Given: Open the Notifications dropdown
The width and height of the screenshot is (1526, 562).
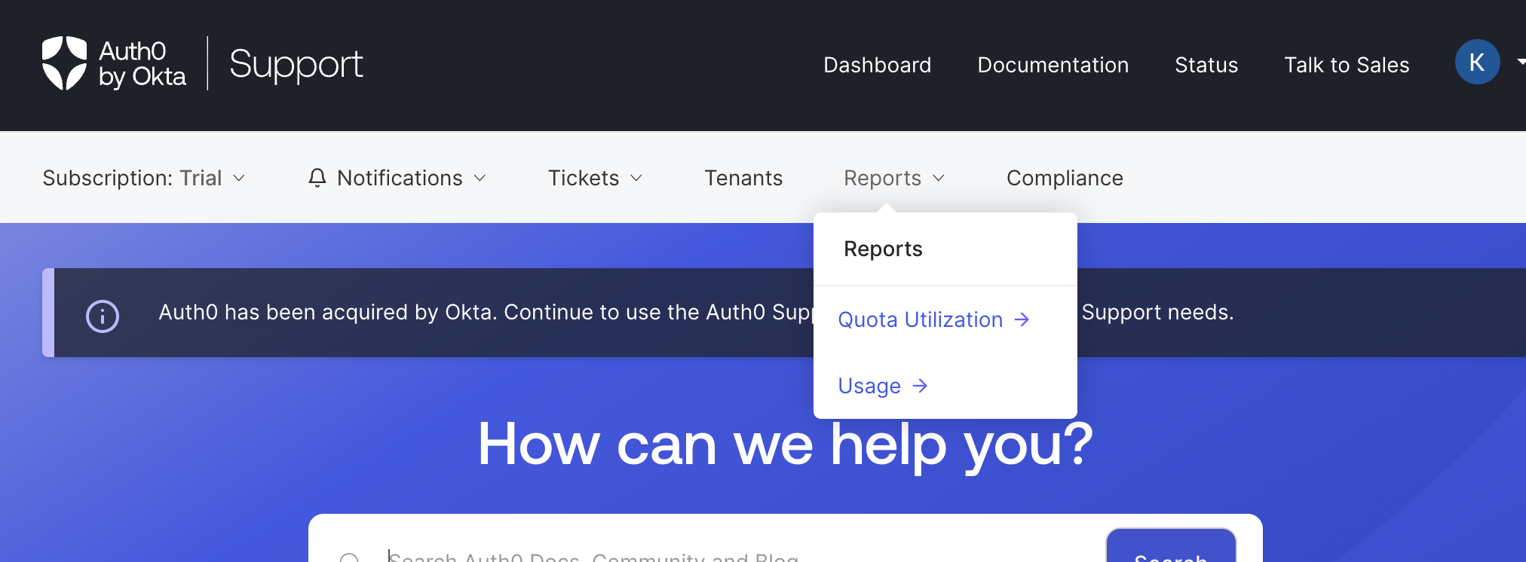Looking at the screenshot, I should click(397, 178).
